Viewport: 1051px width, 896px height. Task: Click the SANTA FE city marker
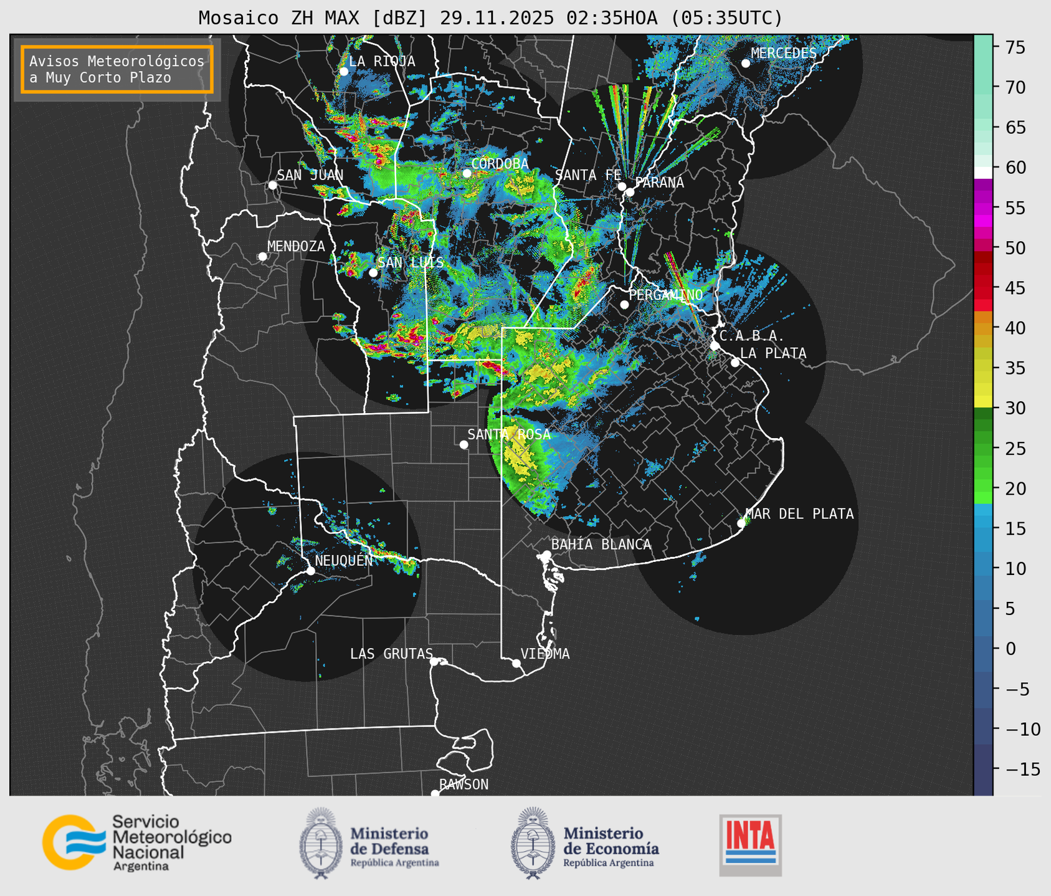point(622,186)
